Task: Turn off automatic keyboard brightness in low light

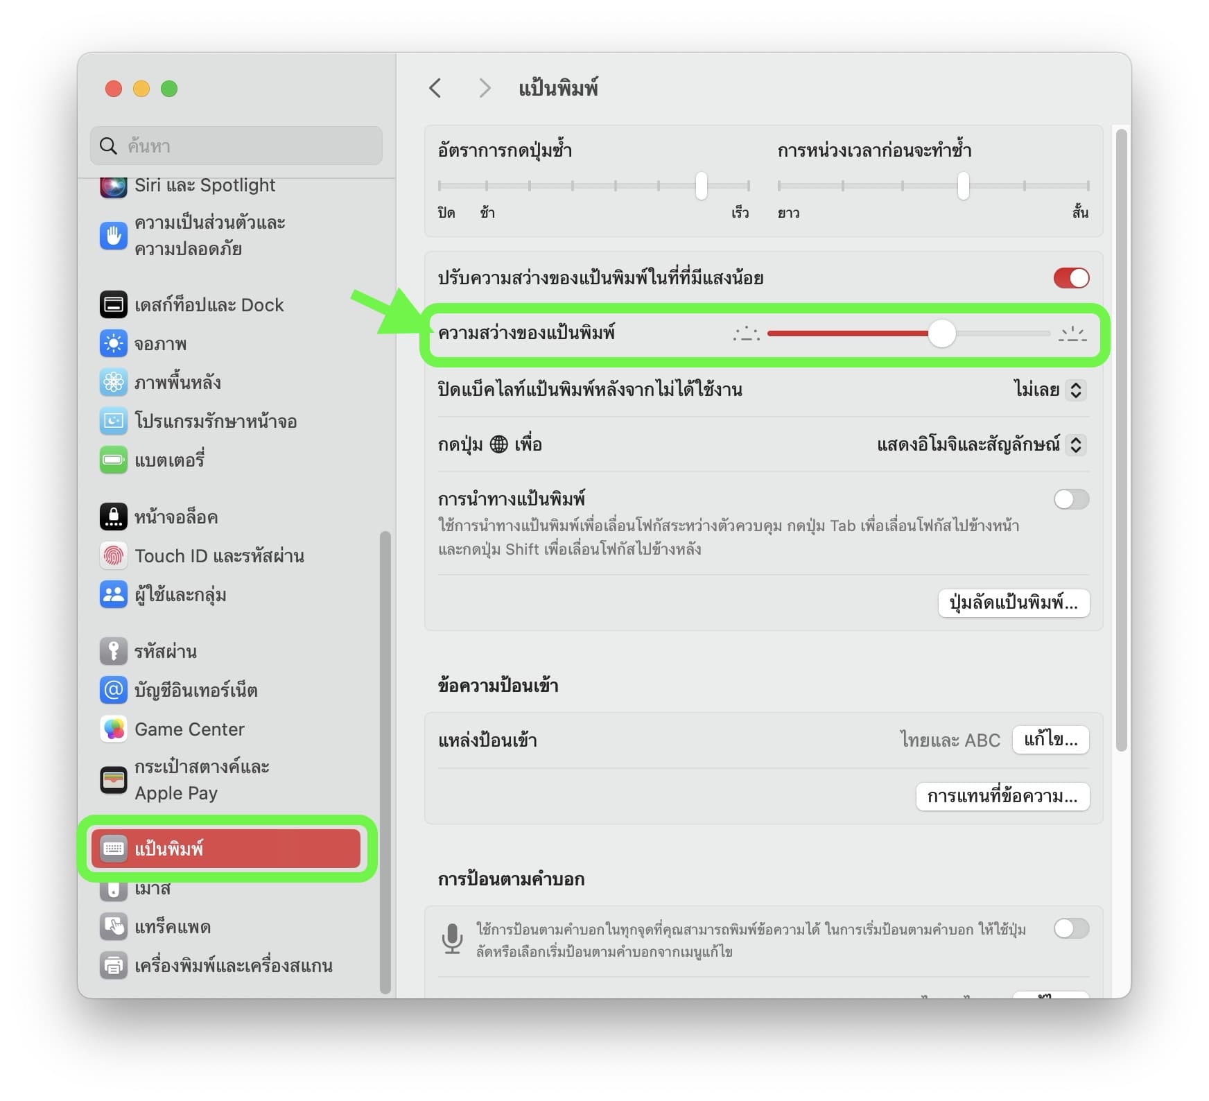Action: pyautogui.click(x=1071, y=278)
